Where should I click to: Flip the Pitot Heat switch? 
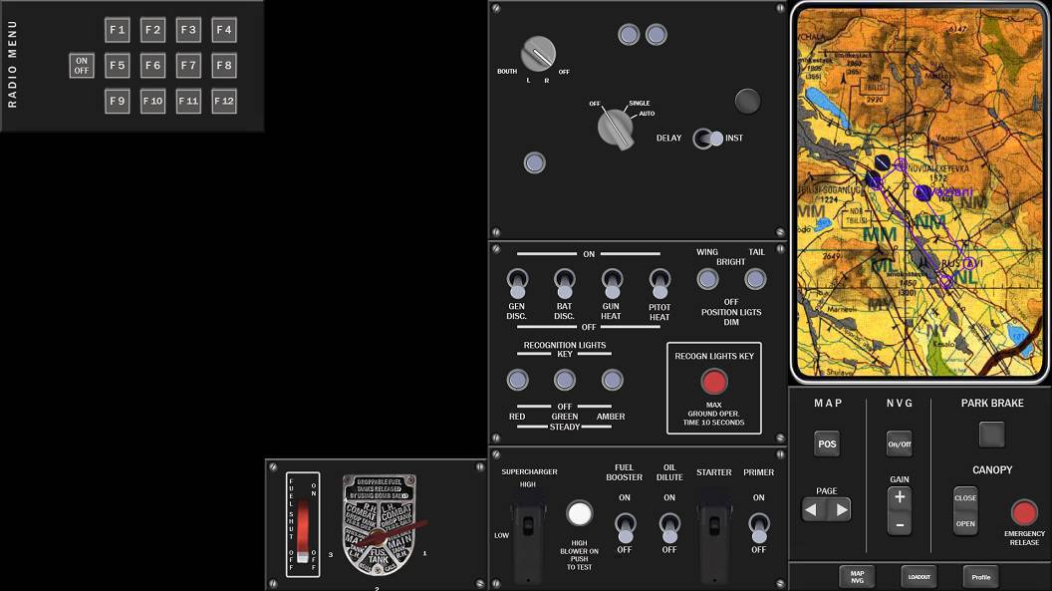659,282
